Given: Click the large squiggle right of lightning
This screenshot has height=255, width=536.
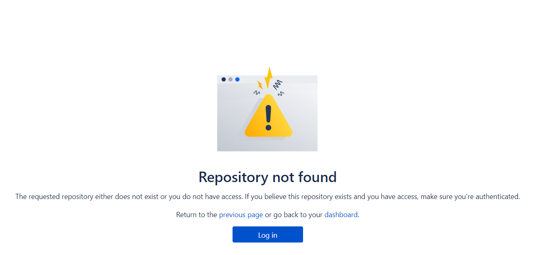Looking at the screenshot, I should pos(278,85).
